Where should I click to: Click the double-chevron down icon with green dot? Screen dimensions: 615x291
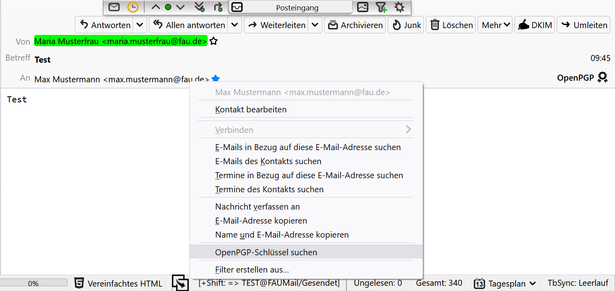coord(199,7)
